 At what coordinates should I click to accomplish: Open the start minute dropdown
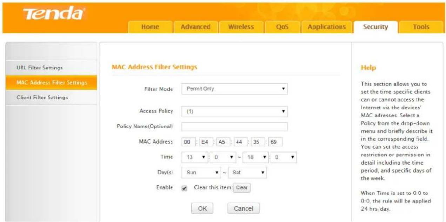point(222,157)
